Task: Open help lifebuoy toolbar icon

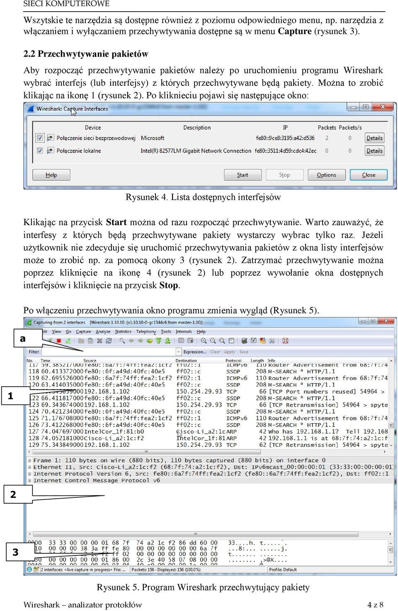Action: coord(285,341)
